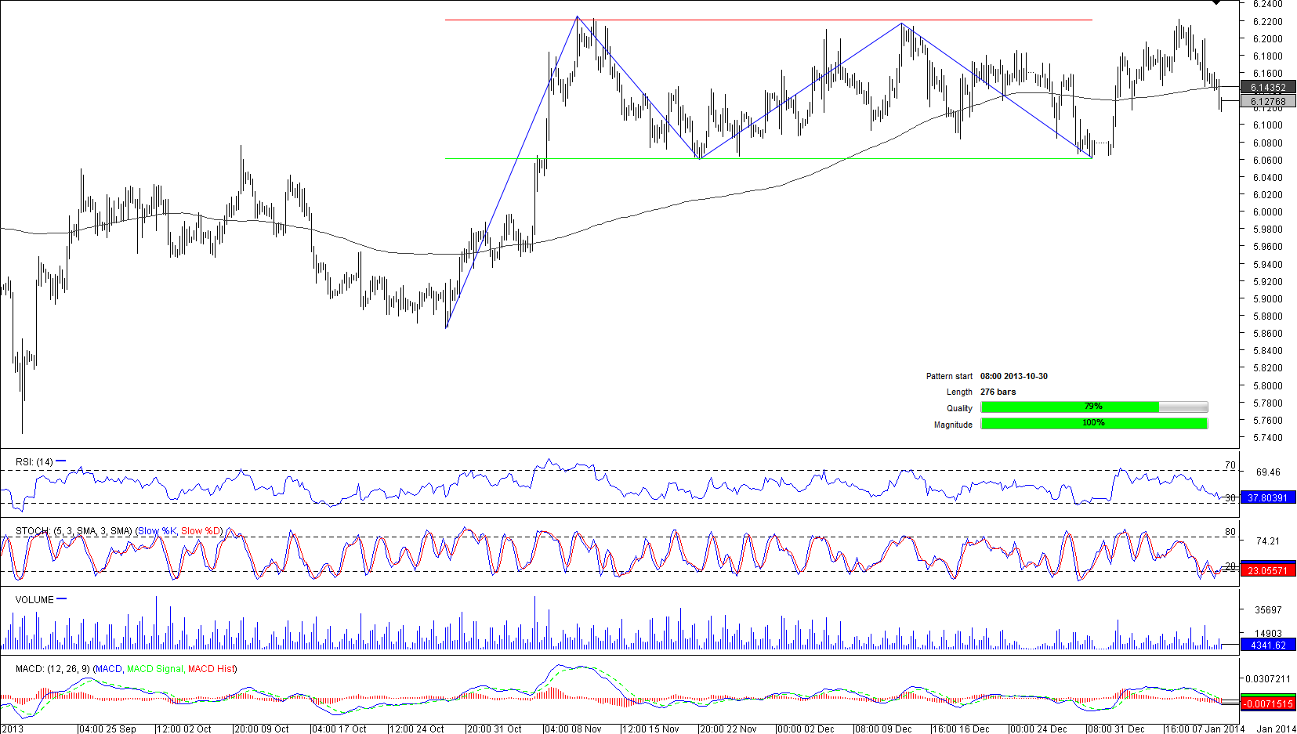This screenshot has height=734, width=1297.
Task: Click the 00:00 02 Dec date label
Action: click(806, 729)
